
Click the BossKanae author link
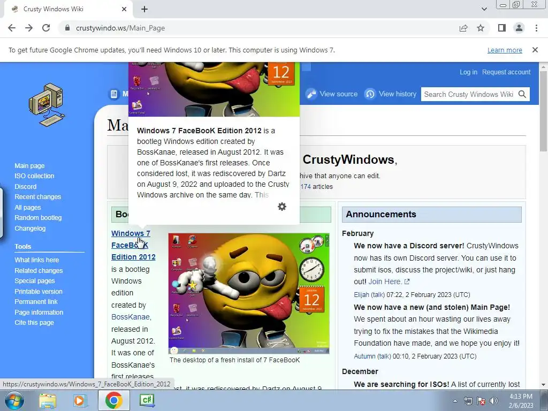pyautogui.click(x=131, y=317)
